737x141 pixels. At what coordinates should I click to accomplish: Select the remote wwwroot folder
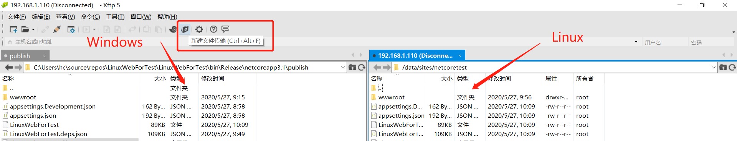point(392,97)
